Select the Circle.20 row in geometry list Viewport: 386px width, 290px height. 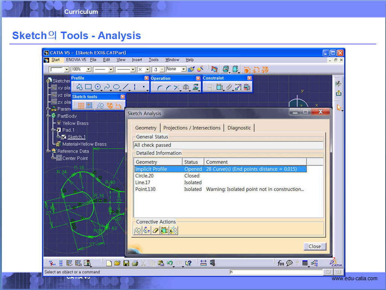144,176
